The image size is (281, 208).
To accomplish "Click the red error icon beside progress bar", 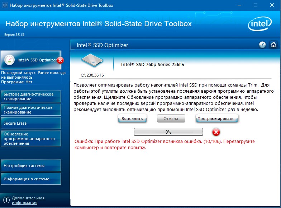I will coord(216,132).
